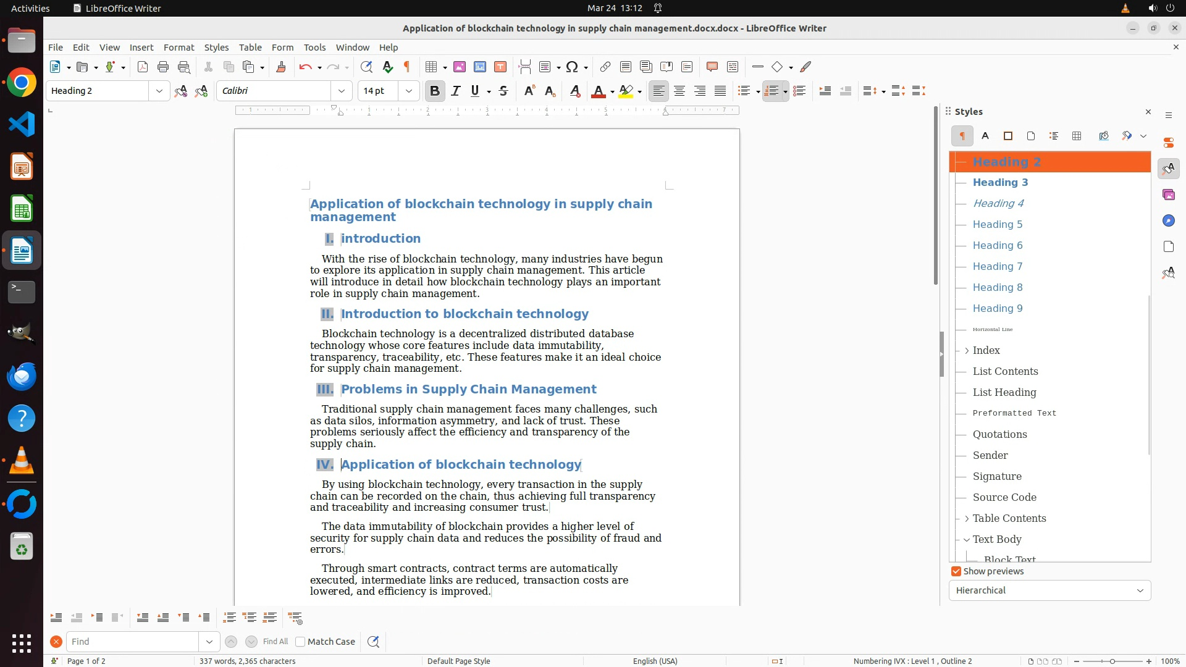Open the Format menu
Viewport: 1186px width, 667px height.
pos(179,48)
